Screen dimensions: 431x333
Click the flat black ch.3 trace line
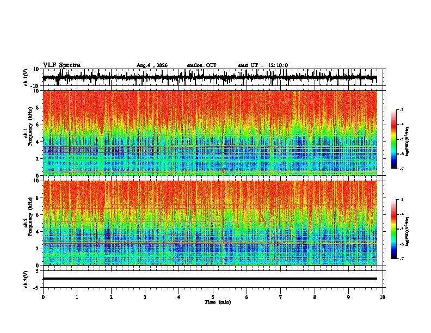pyautogui.click(x=210, y=279)
